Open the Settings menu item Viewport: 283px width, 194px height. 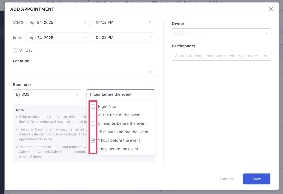(217, 2)
